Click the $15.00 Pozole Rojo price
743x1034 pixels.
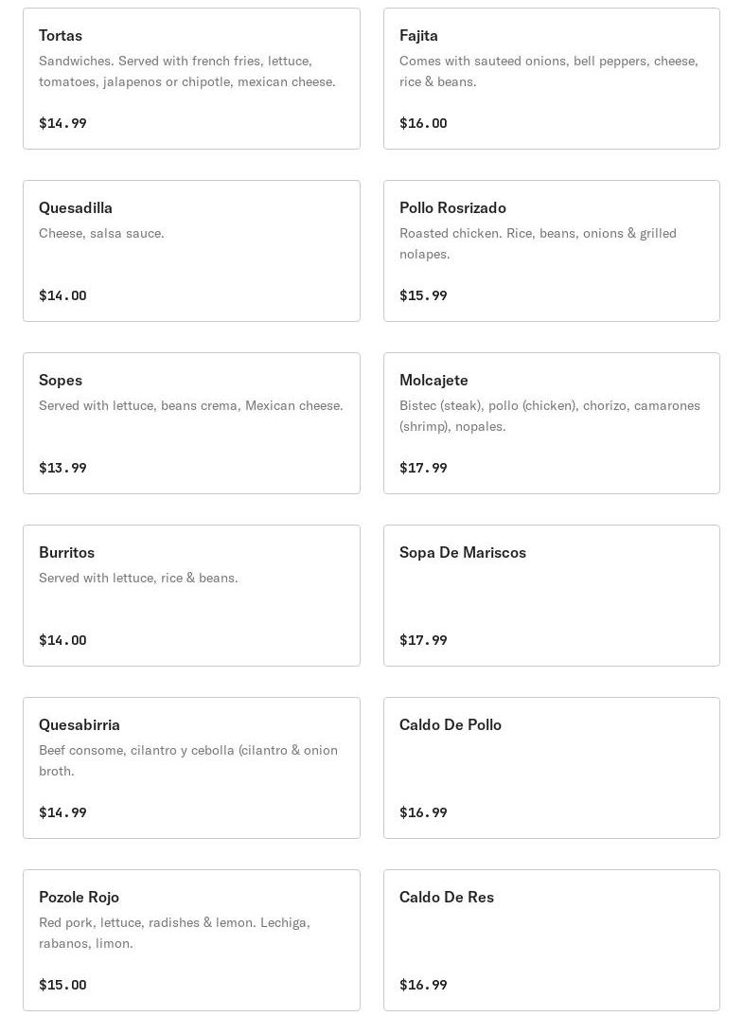tap(62, 985)
